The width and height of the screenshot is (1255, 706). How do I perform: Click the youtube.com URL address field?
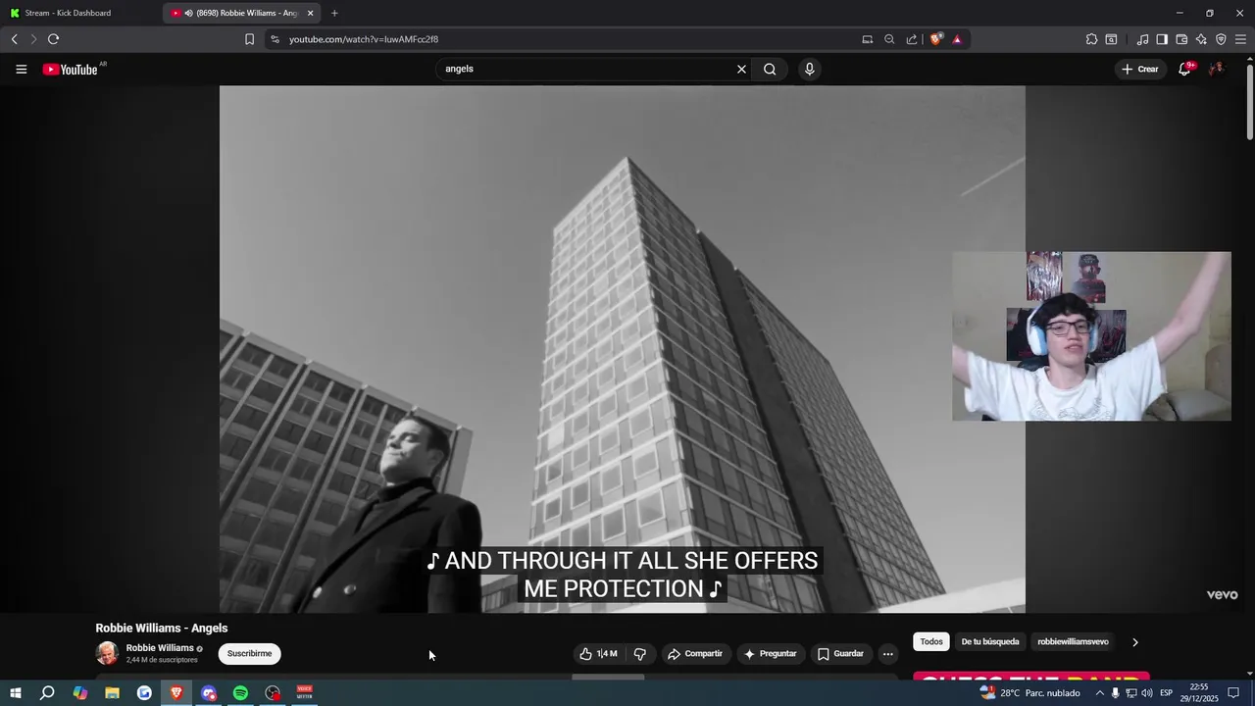(x=562, y=39)
